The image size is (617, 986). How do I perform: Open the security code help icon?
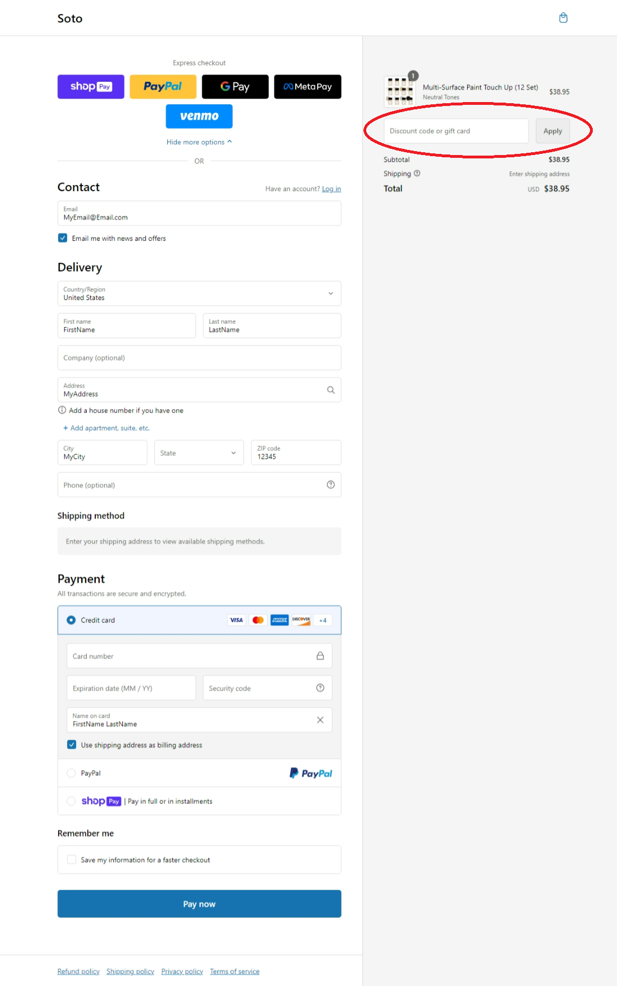[320, 688]
